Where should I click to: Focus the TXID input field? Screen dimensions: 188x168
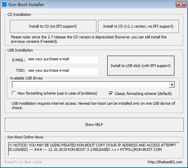pos(63,71)
